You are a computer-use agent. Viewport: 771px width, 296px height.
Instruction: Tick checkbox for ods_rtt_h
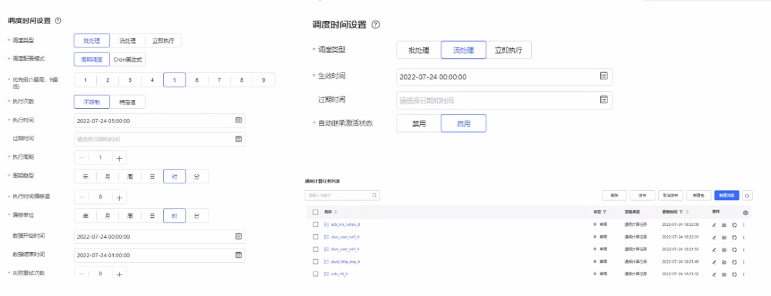(x=316, y=274)
